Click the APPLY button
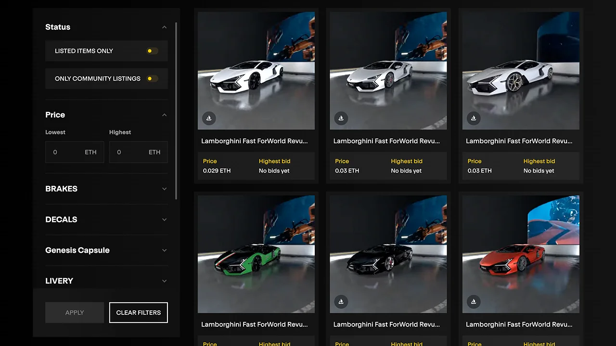This screenshot has width=616, height=346. tap(75, 312)
